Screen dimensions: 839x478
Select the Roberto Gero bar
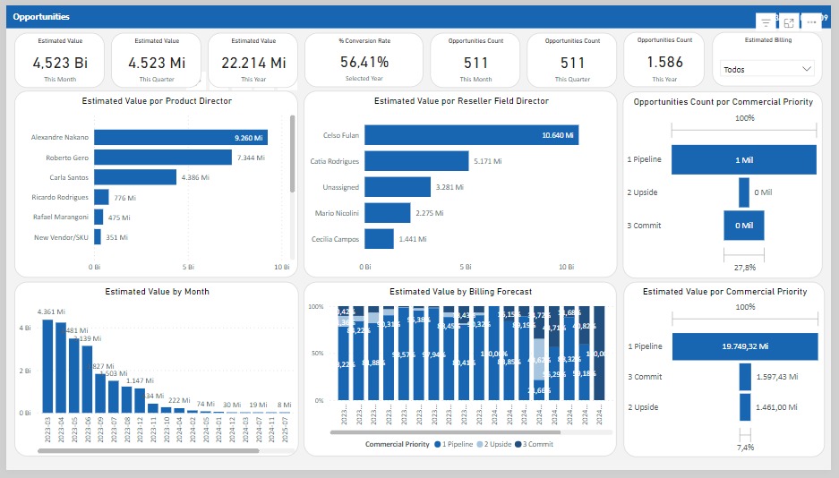coord(163,158)
